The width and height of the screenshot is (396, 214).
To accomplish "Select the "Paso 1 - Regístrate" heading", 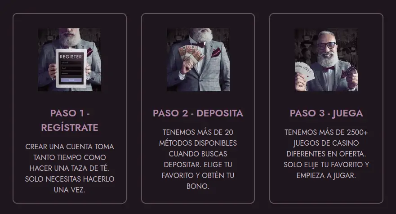I will [x=70, y=120].
